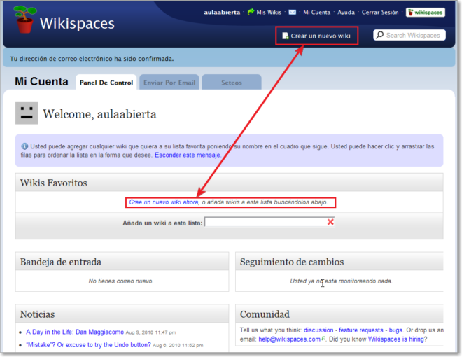Open the discussion community link
Viewport: 462px width, 357px height.
pyautogui.click(x=318, y=330)
